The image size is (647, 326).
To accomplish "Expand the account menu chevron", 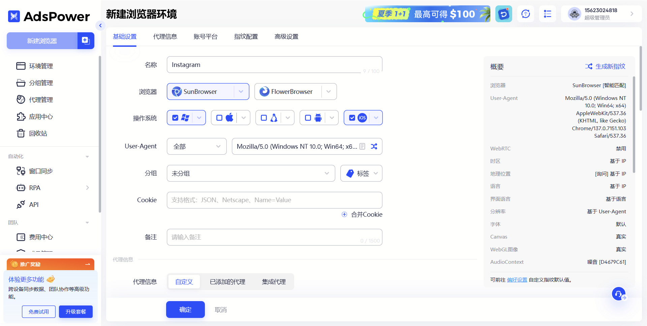I will (632, 14).
